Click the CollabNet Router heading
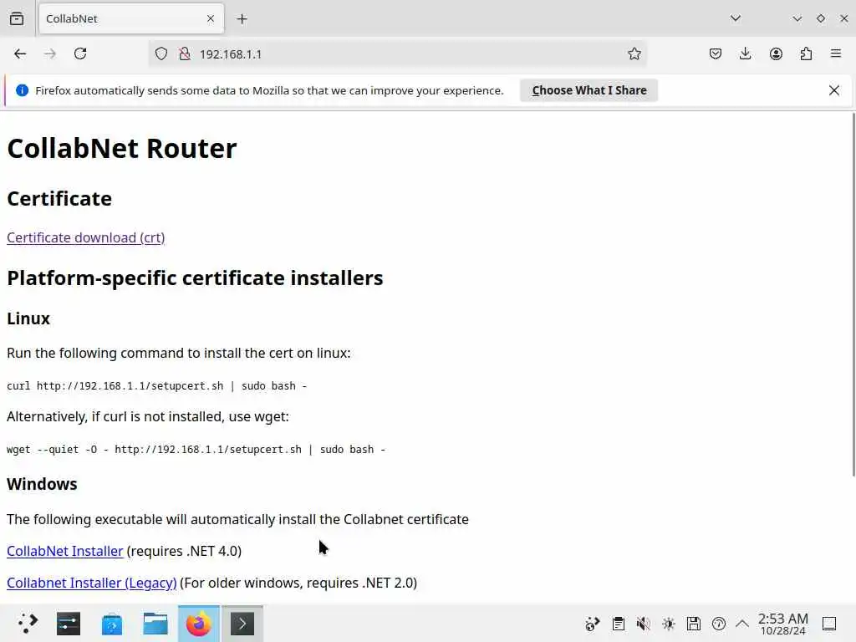Image resolution: width=856 pixels, height=642 pixels. point(122,149)
